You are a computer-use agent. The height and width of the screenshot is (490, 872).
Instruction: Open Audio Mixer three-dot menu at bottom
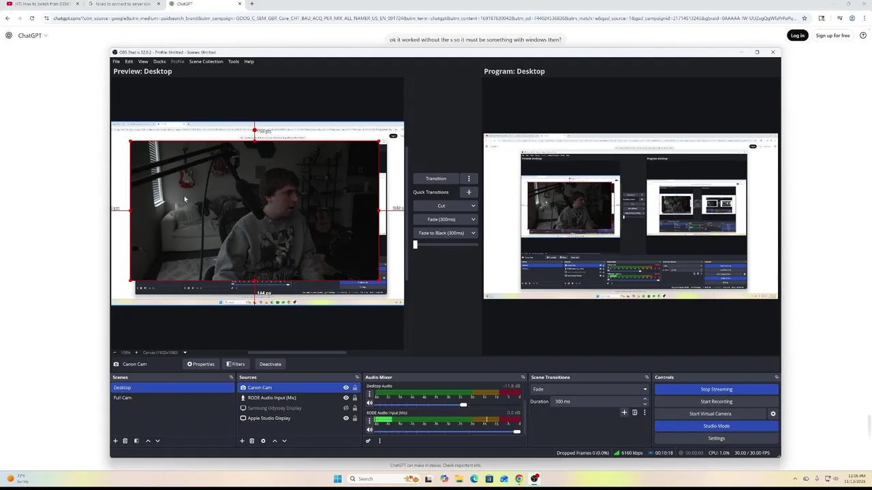pyautogui.click(x=379, y=441)
